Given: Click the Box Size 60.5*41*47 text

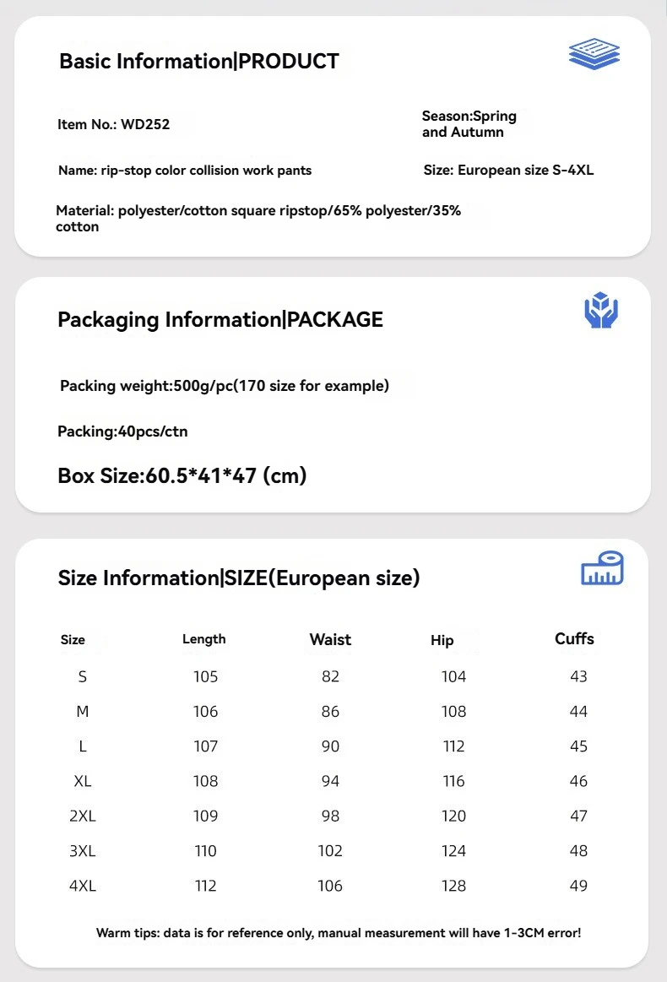Looking at the screenshot, I should 182,475.
